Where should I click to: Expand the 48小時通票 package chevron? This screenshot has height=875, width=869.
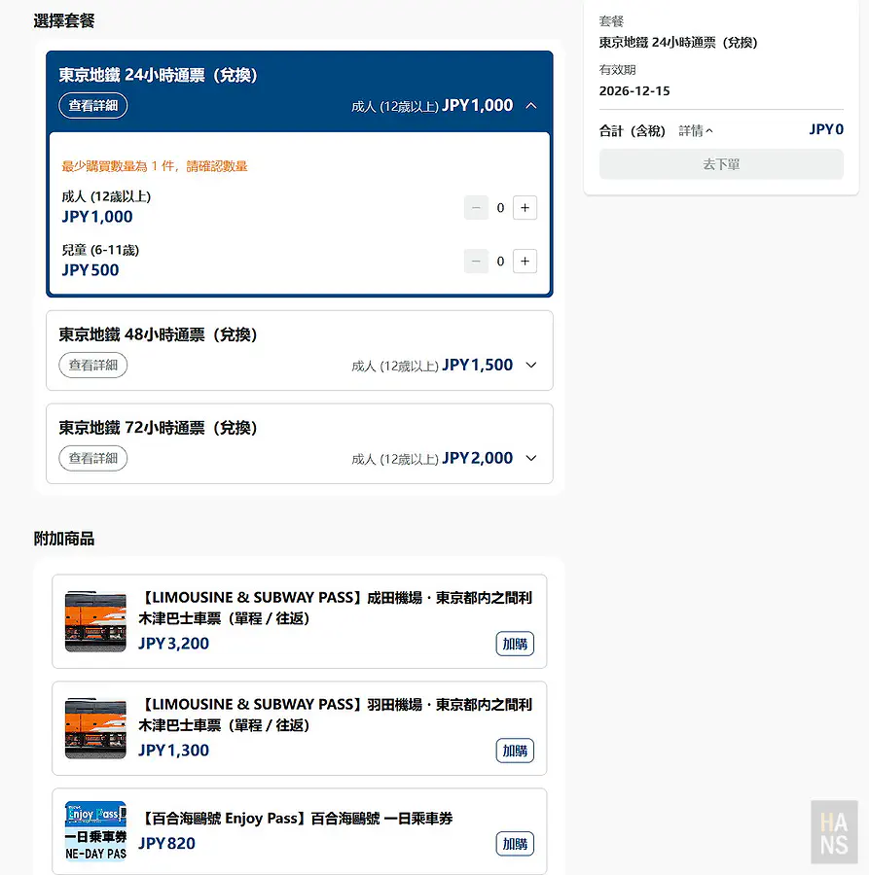click(531, 365)
